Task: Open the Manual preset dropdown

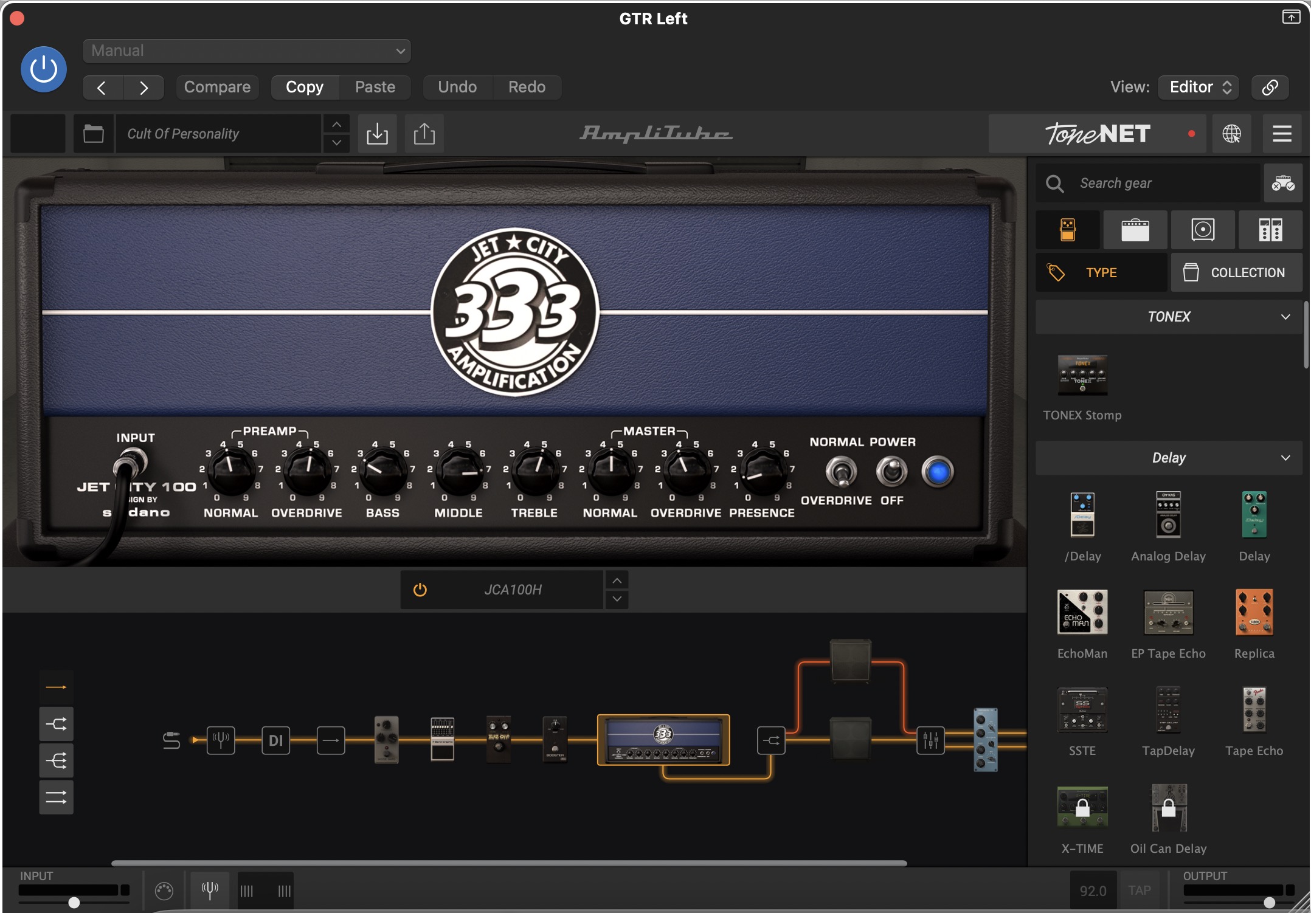Action: tap(246, 51)
